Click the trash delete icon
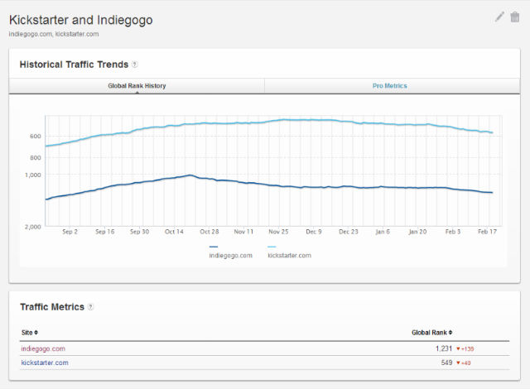The image size is (530, 389). 515,17
